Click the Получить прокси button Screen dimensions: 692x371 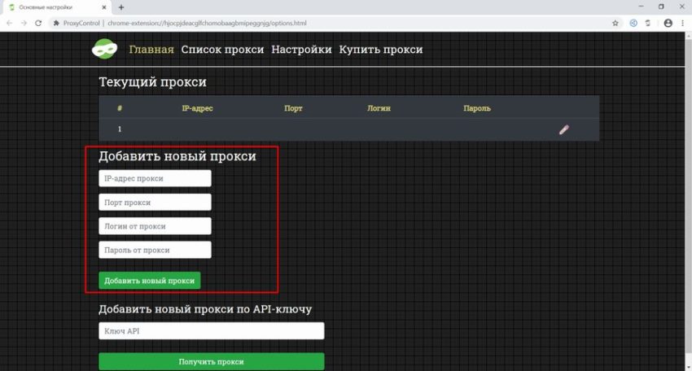click(x=211, y=361)
